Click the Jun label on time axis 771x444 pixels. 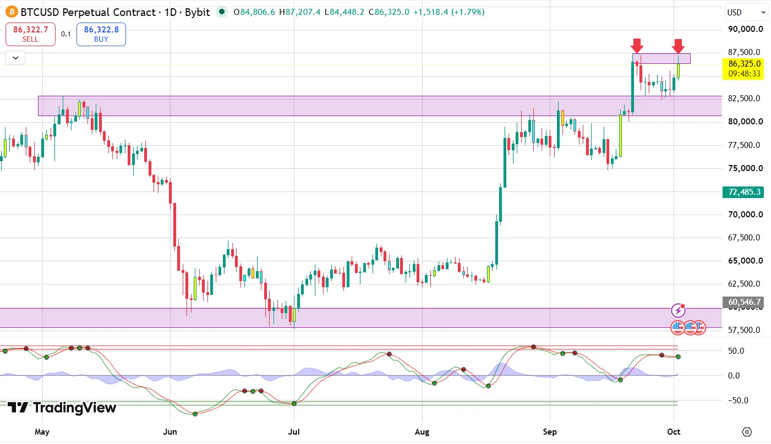(170, 432)
